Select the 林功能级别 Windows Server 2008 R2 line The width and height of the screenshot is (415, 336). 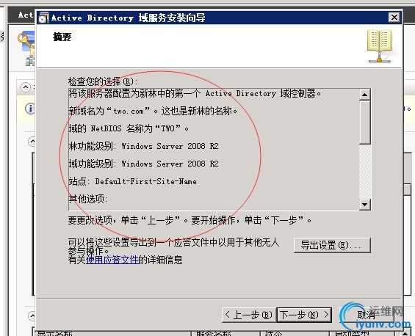[x=143, y=146]
